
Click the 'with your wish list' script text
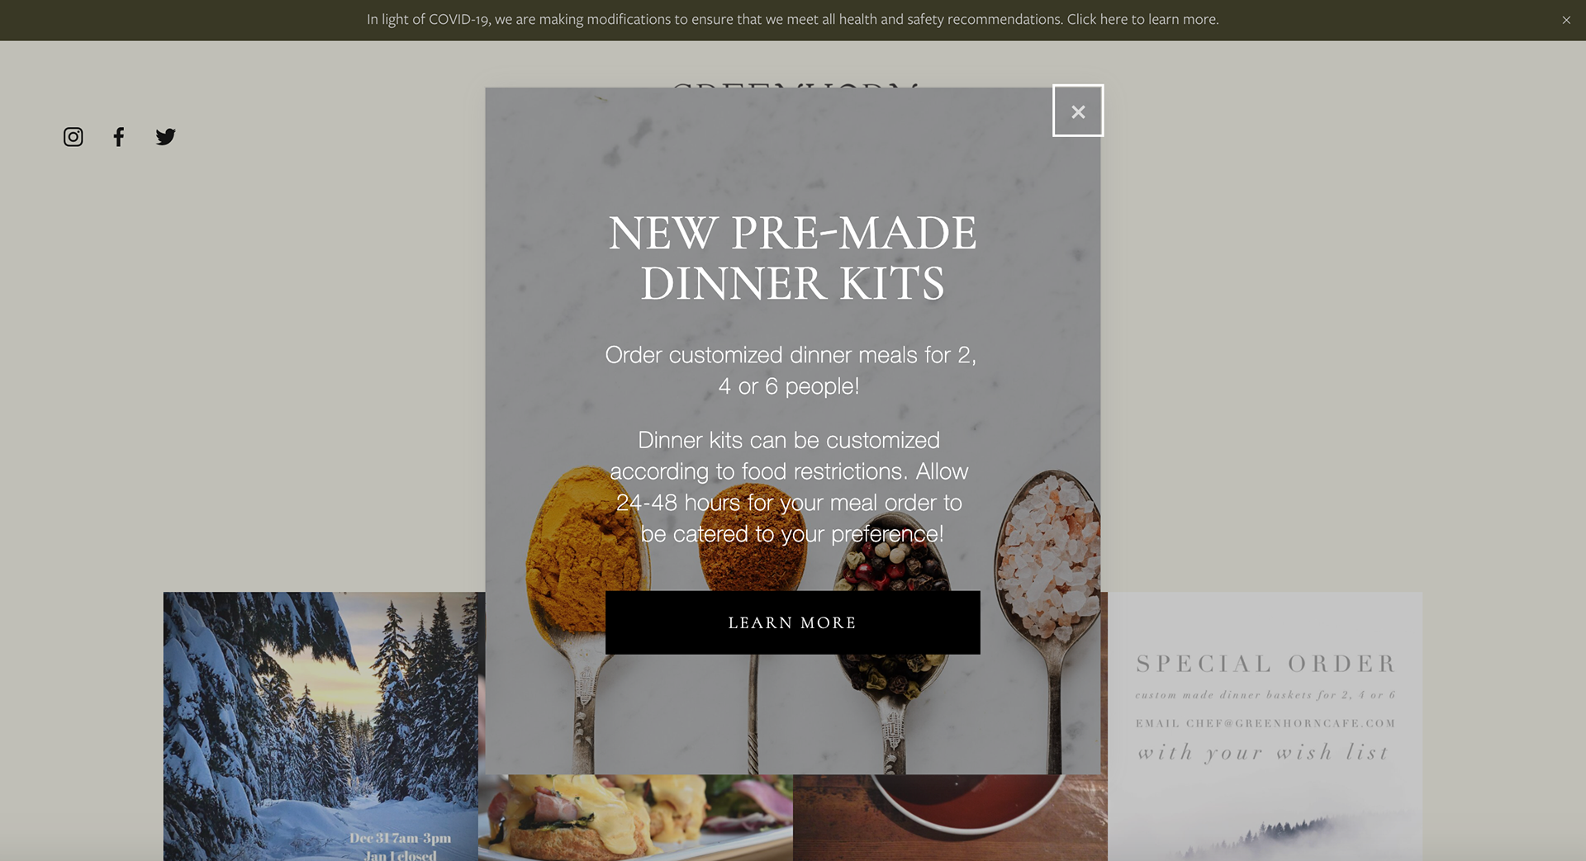point(1264,752)
